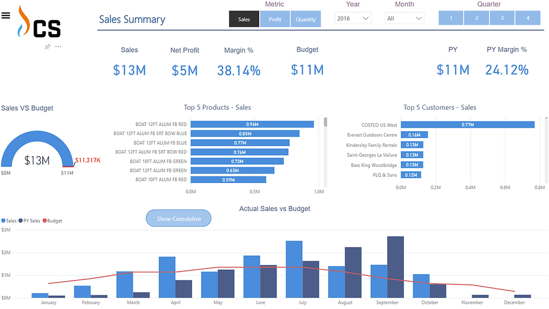Click the PLQ & Sons bar
Screen dimensions: 549x309
click(x=411, y=175)
